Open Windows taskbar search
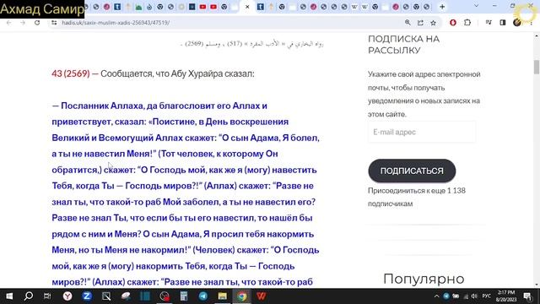 tap(28, 296)
